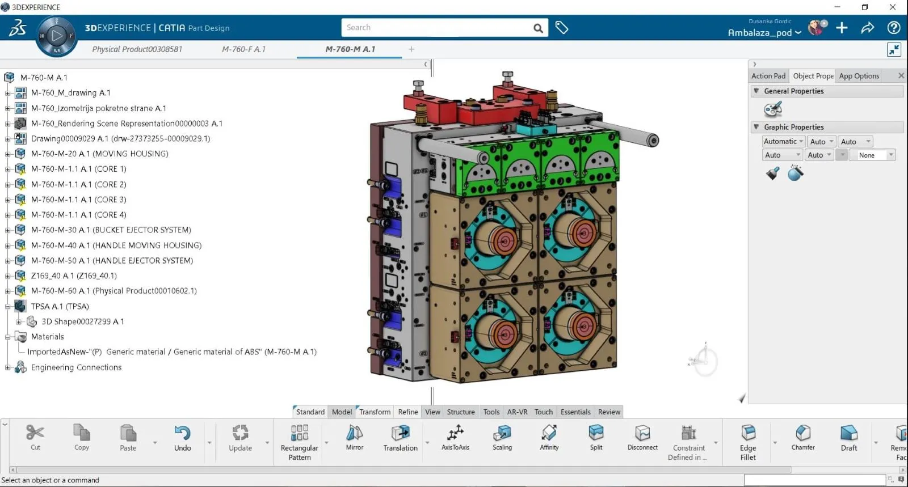
Task: Click the Search input field
Action: pos(437,28)
